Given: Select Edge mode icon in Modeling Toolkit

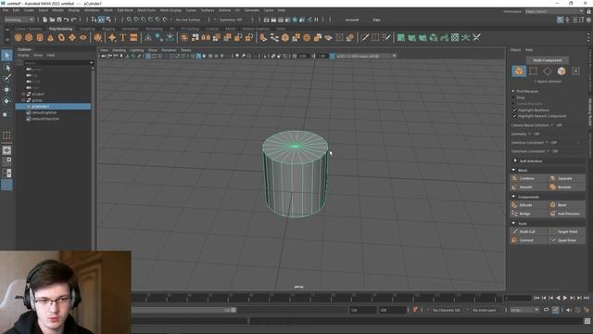Looking at the screenshot, I should (548, 71).
